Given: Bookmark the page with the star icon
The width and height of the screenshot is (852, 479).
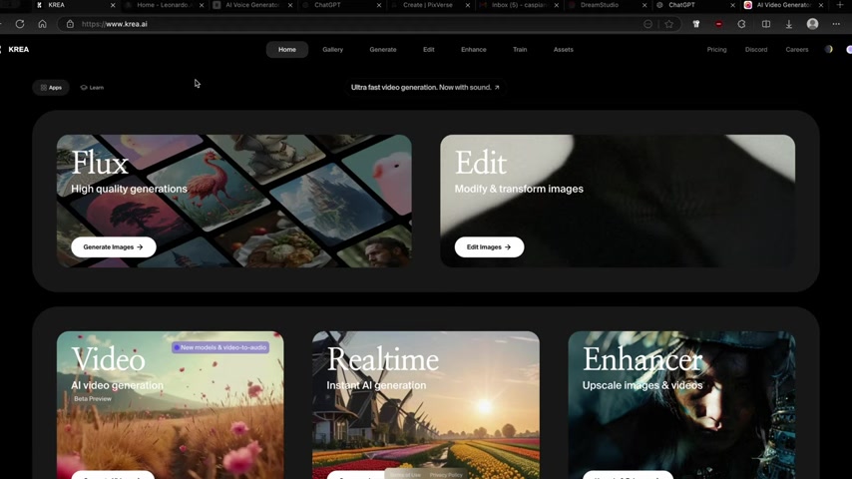Looking at the screenshot, I should (x=669, y=24).
